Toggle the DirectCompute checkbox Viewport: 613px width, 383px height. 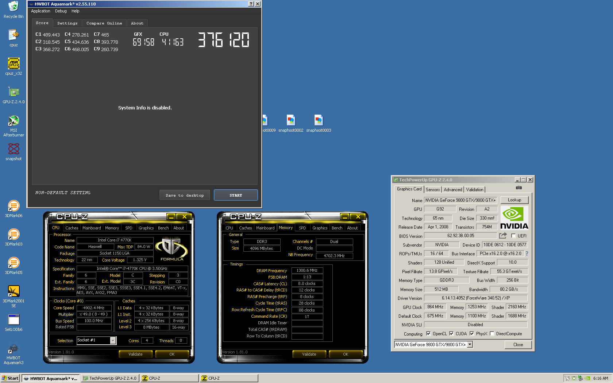(x=492, y=333)
